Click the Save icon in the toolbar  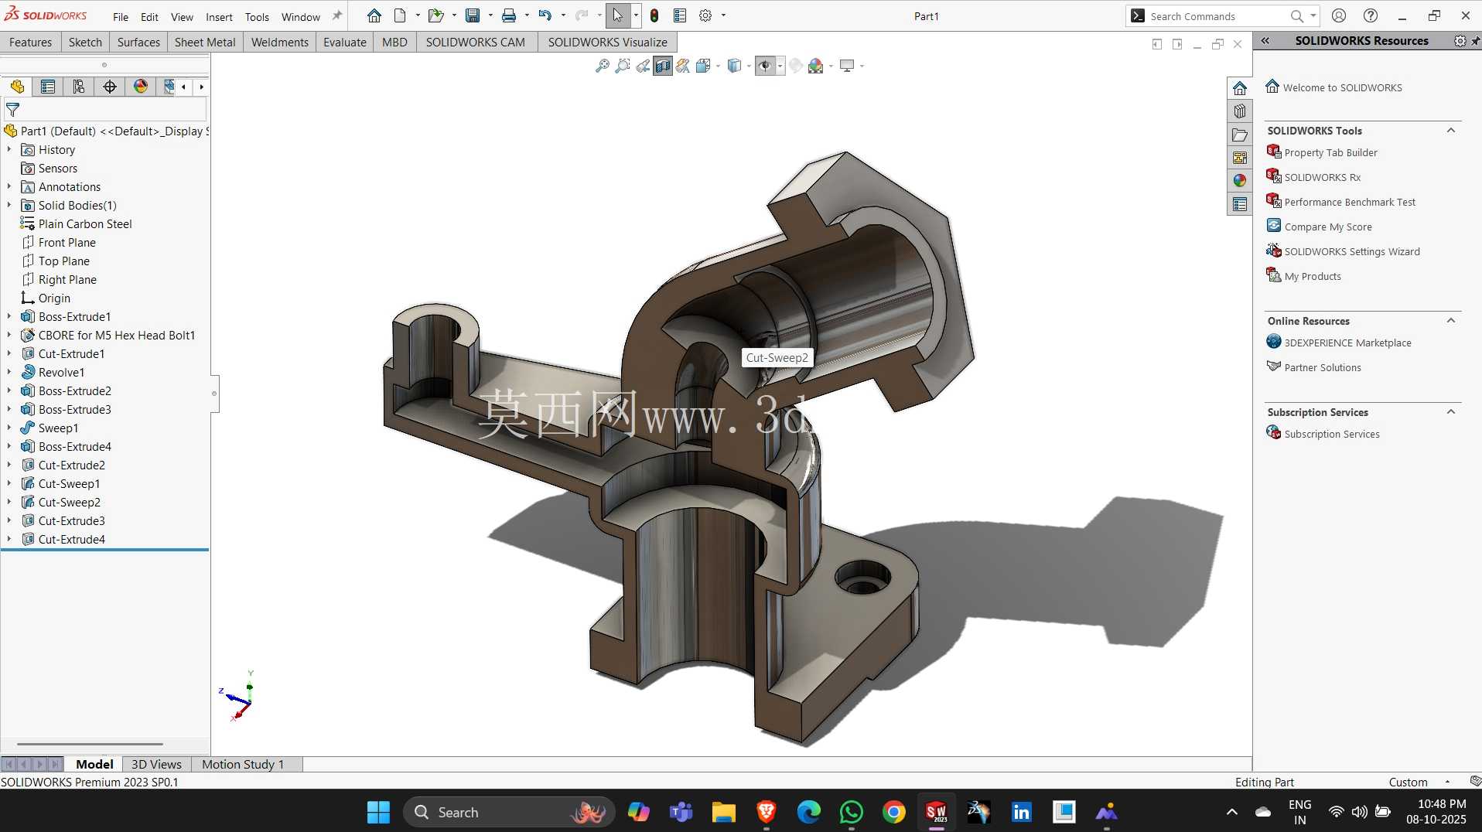pos(473,15)
